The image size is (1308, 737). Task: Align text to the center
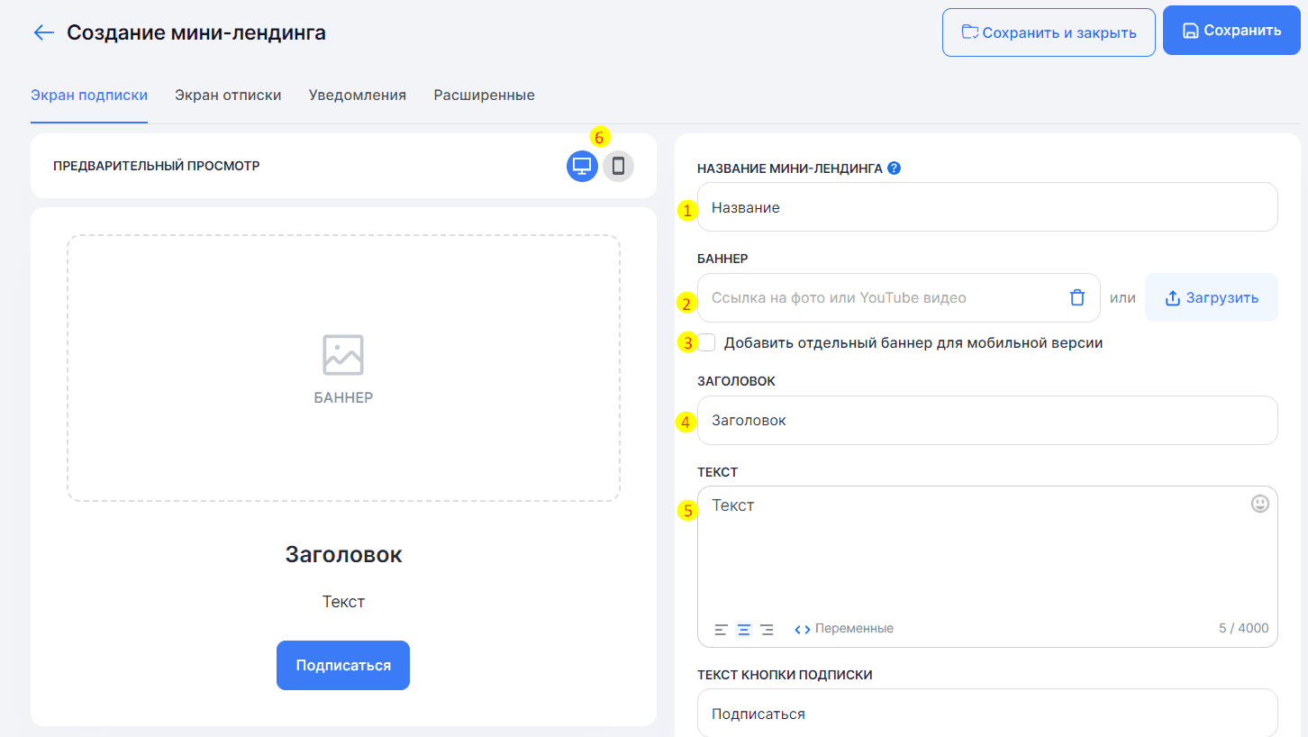744,629
